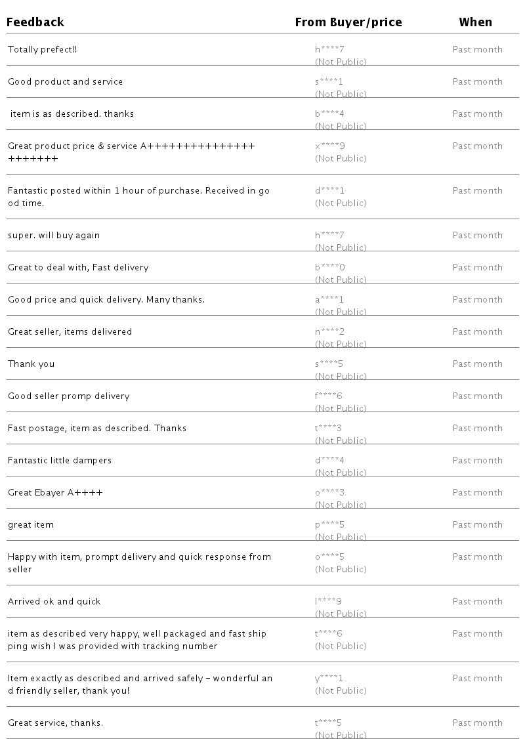
Task: Click the "Totally prefect!!" feedback comment
Action: pyautogui.click(x=43, y=50)
